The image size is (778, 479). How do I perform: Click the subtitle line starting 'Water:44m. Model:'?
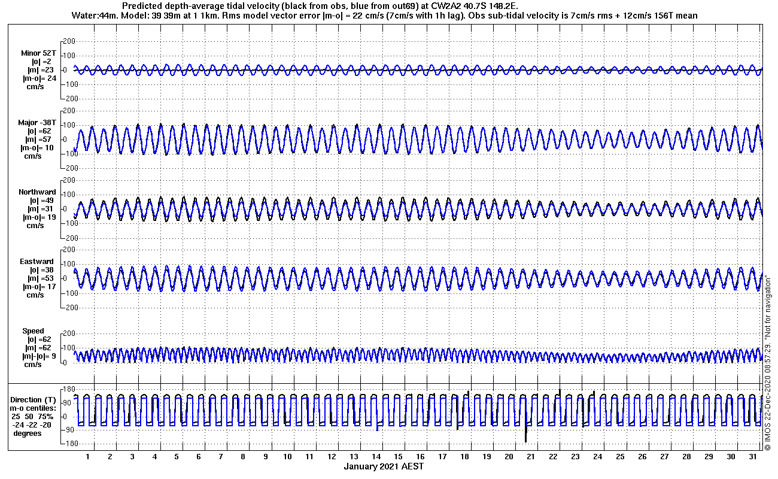tap(384, 15)
